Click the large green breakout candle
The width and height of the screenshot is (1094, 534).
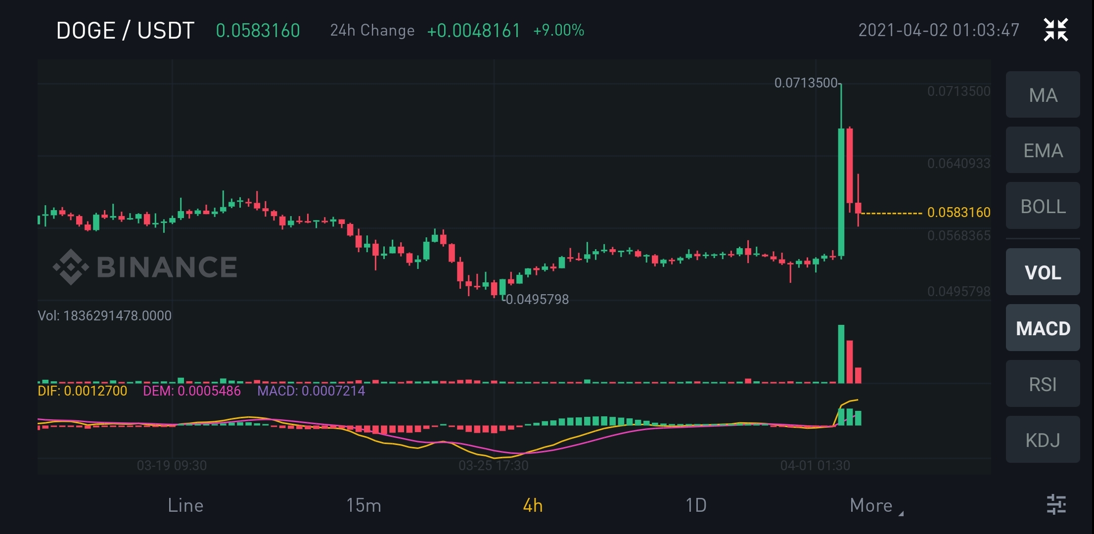click(841, 192)
